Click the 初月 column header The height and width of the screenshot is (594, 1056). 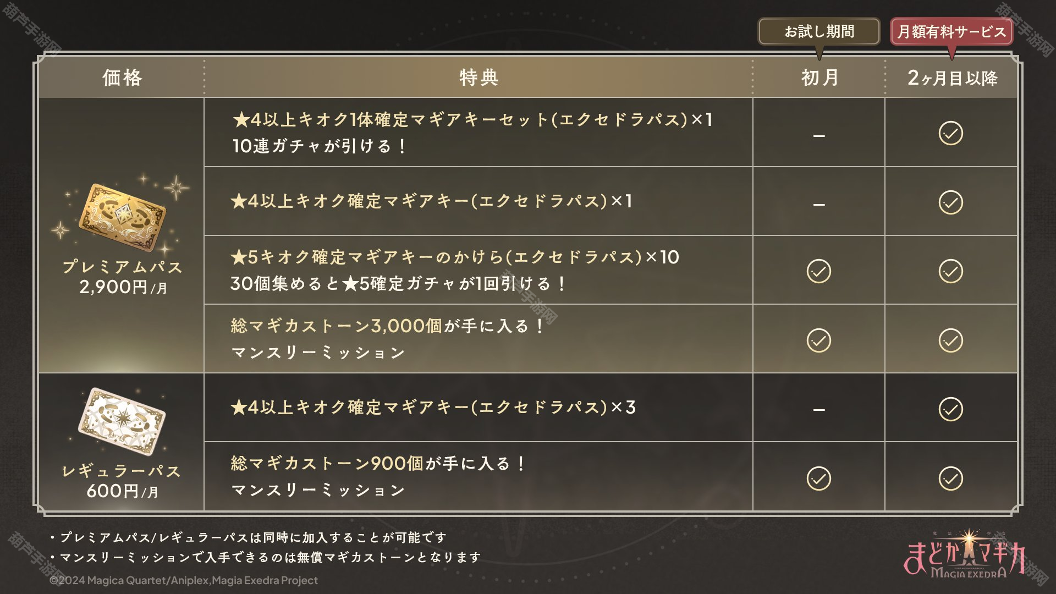tap(820, 78)
